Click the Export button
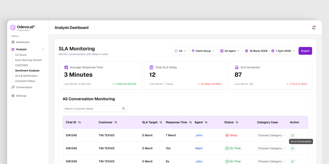Image resolution: width=329 pixels, height=164 pixels. coord(305,51)
